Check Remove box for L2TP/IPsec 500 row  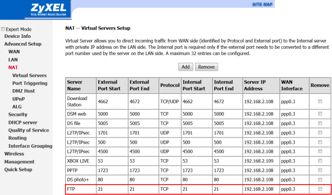320,142
